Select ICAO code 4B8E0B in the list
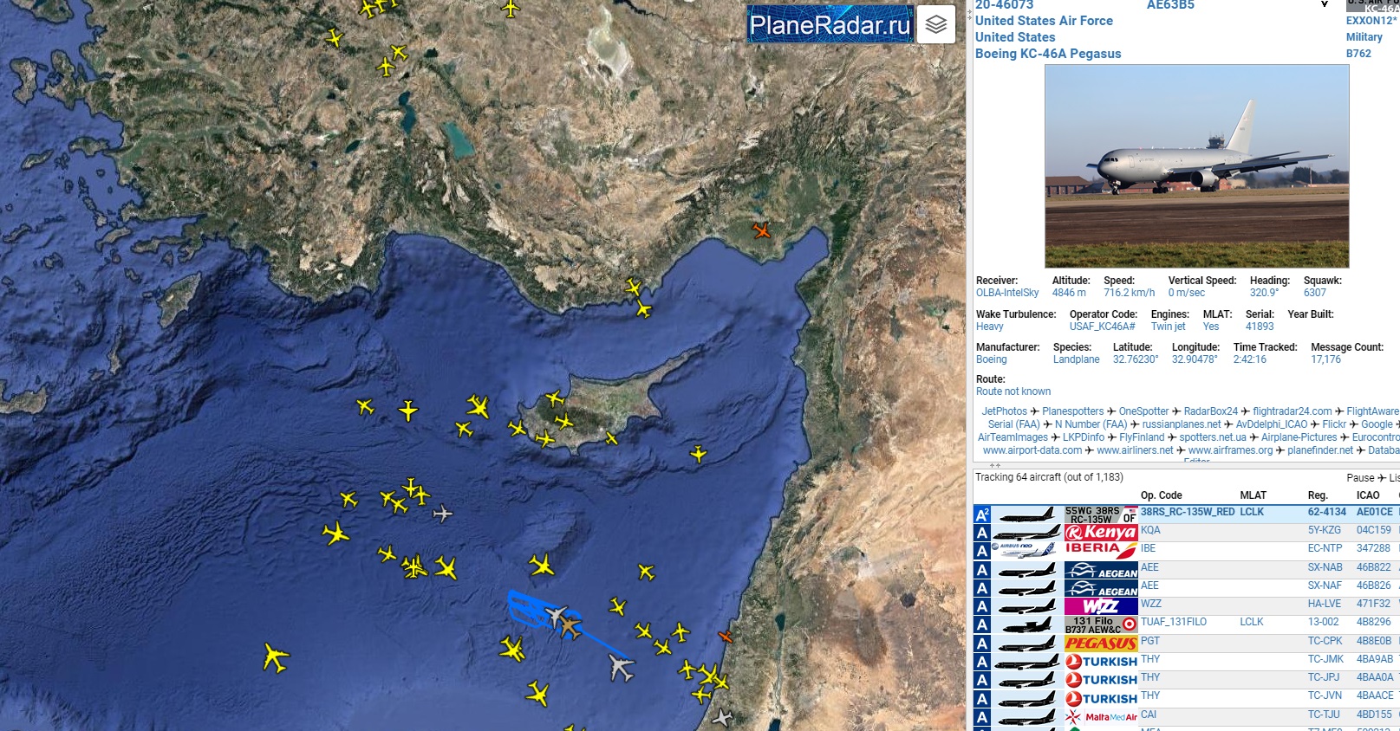The height and width of the screenshot is (731, 1400). 1373,641
